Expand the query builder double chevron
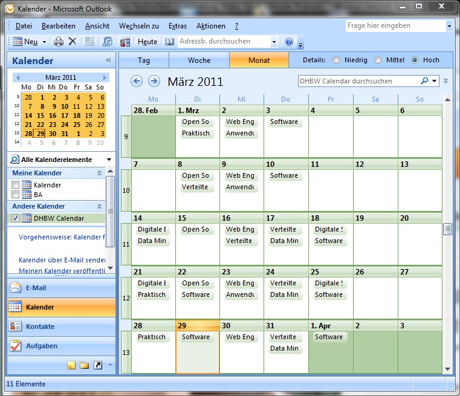 pos(446,81)
